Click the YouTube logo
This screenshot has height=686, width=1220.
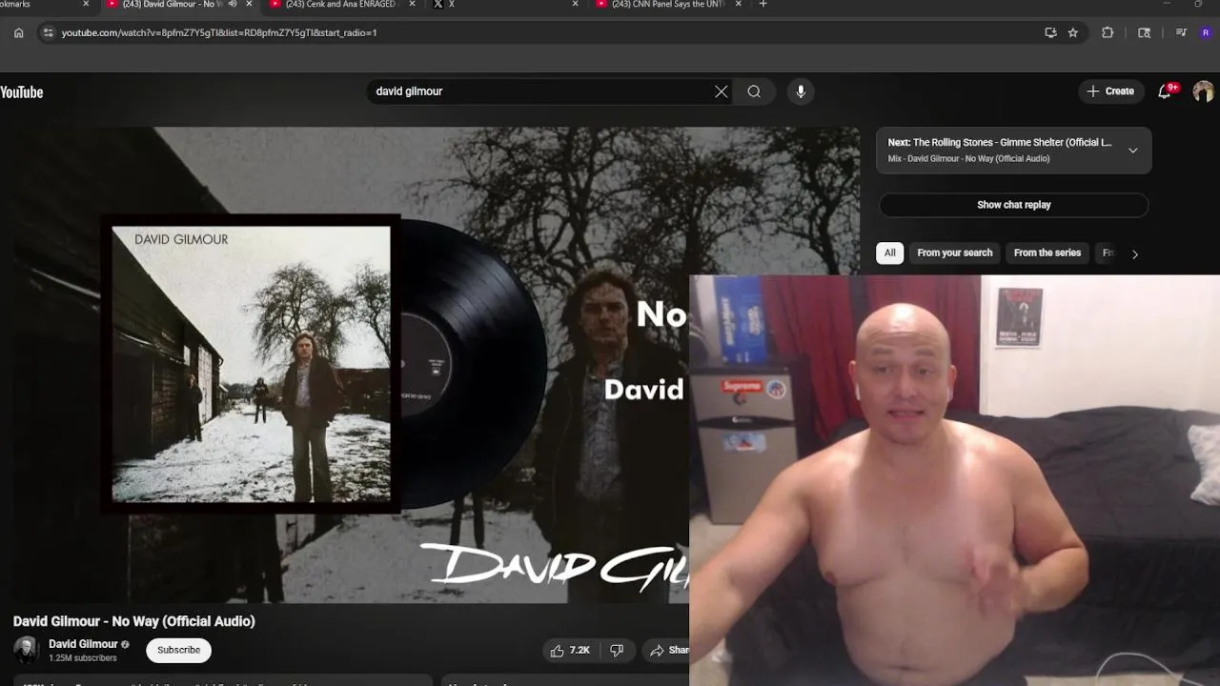tap(21, 91)
